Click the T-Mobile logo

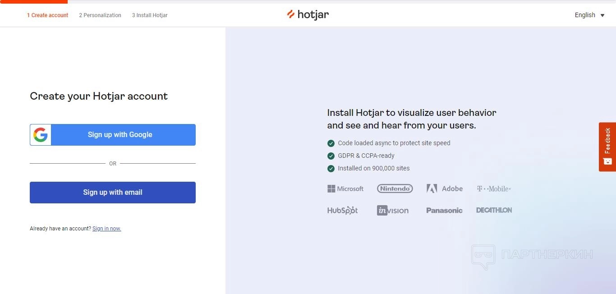[494, 188]
